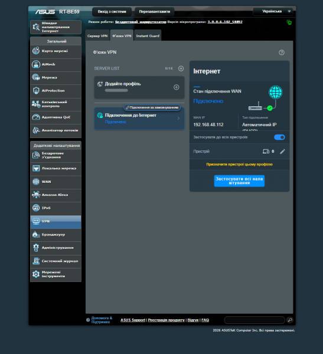The height and width of the screenshot is (354, 323).
Task: Open the Parental Control icon
Action: 36,104
